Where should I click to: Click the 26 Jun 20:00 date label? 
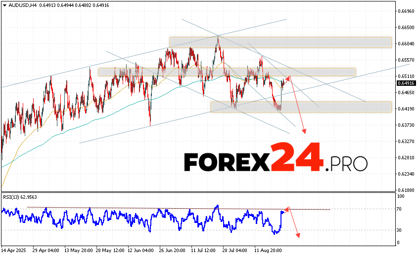click(x=173, y=250)
